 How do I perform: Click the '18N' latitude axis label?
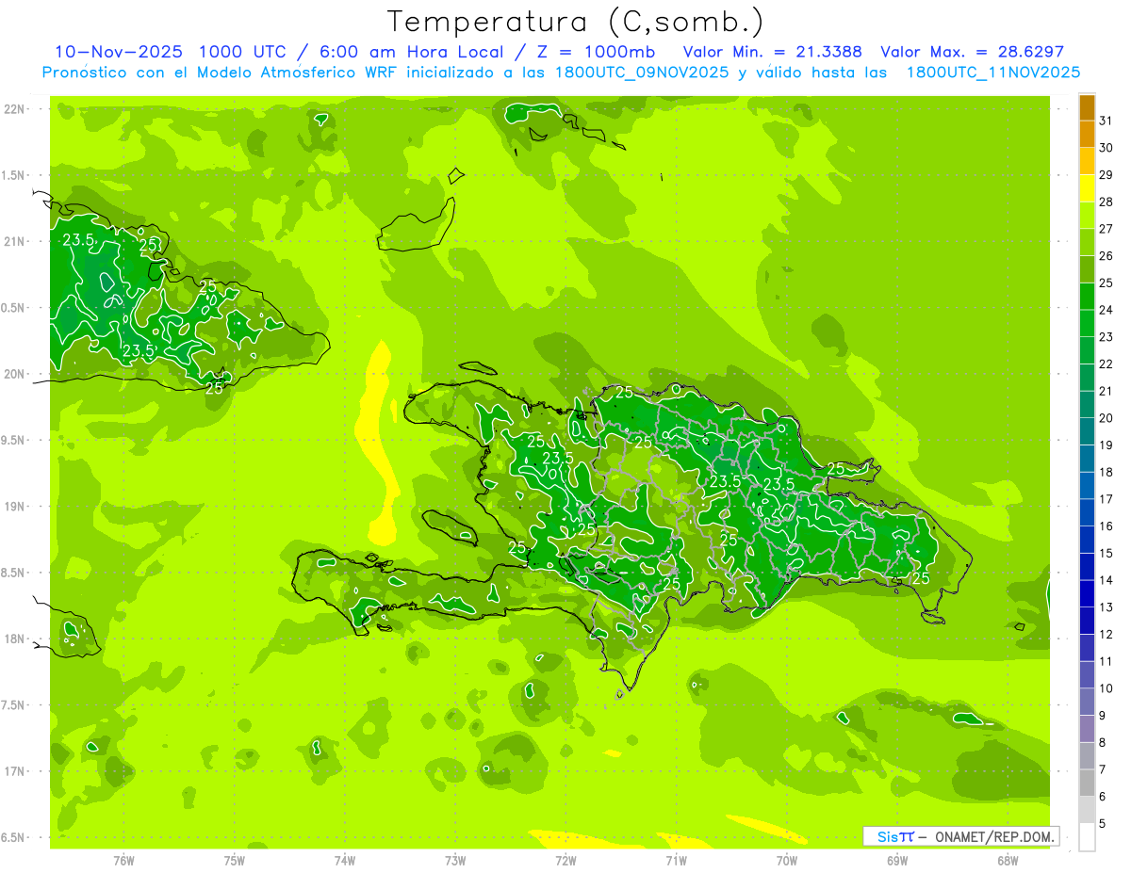click(x=15, y=639)
